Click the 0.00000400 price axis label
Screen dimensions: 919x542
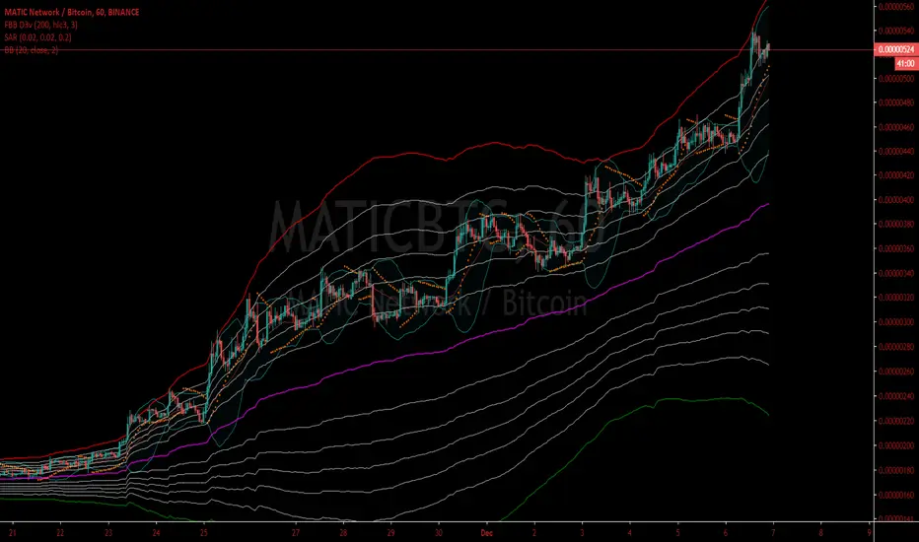[896, 200]
